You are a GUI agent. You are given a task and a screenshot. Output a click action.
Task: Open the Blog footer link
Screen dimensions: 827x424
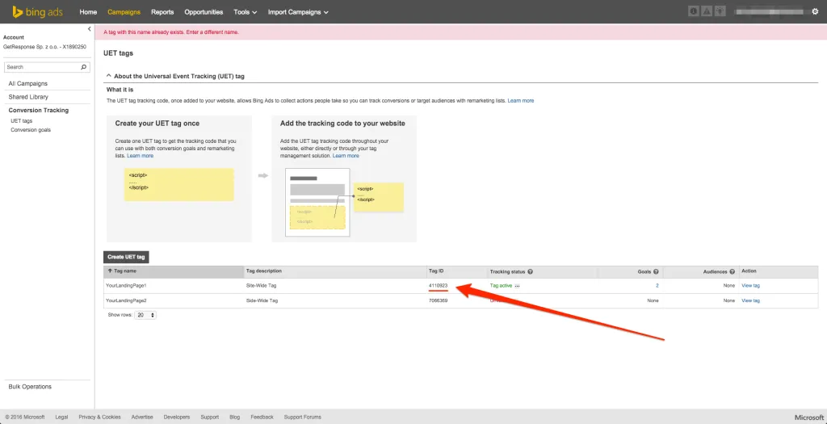click(235, 417)
